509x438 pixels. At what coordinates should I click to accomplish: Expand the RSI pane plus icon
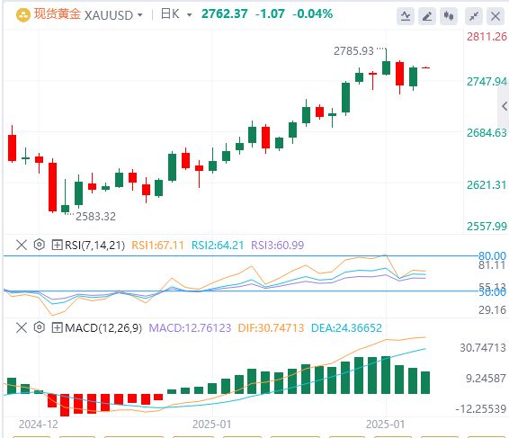pyautogui.click(x=58, y=245)
